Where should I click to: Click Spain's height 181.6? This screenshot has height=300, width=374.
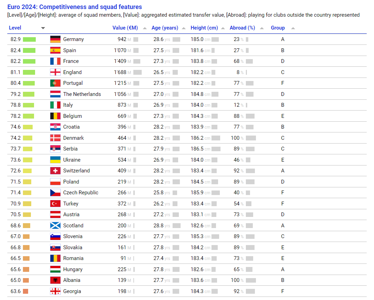[x=197, y=50]
